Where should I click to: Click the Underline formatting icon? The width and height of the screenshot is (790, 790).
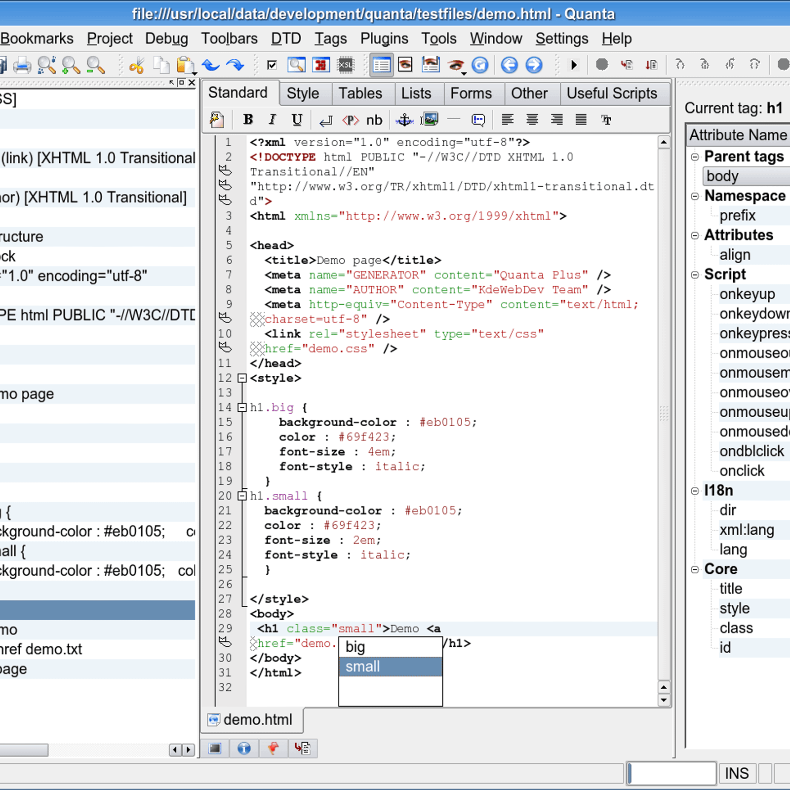[x=297, y=119]
